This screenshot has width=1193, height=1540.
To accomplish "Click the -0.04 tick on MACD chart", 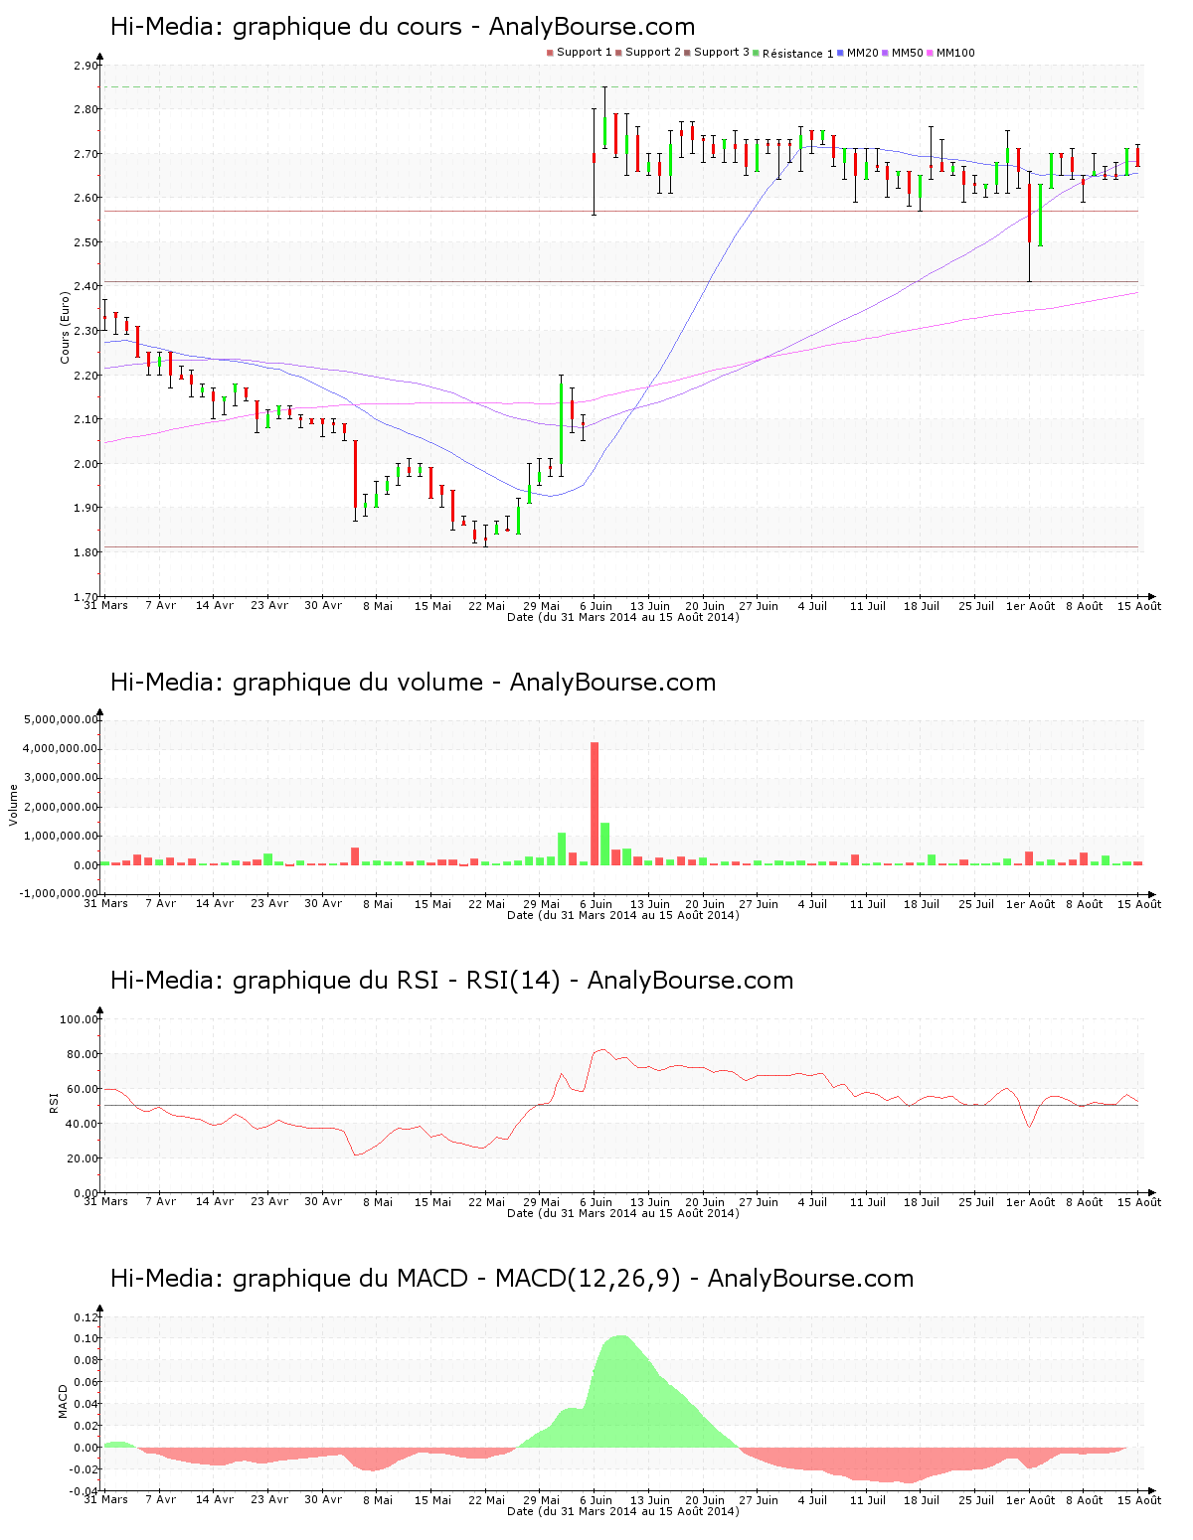I will pyautogui.click(x=85, y=1491).
